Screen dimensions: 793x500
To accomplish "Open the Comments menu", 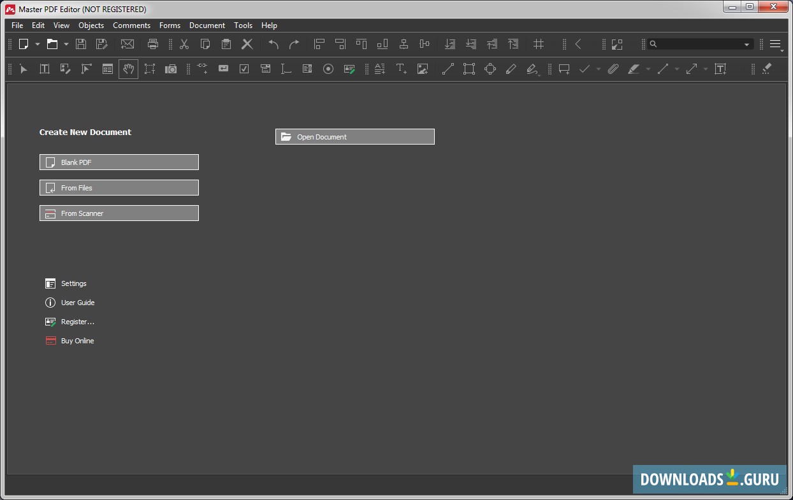I will click(x=132, y=25).
